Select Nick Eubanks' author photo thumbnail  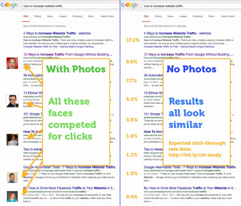tap(12, 139)
